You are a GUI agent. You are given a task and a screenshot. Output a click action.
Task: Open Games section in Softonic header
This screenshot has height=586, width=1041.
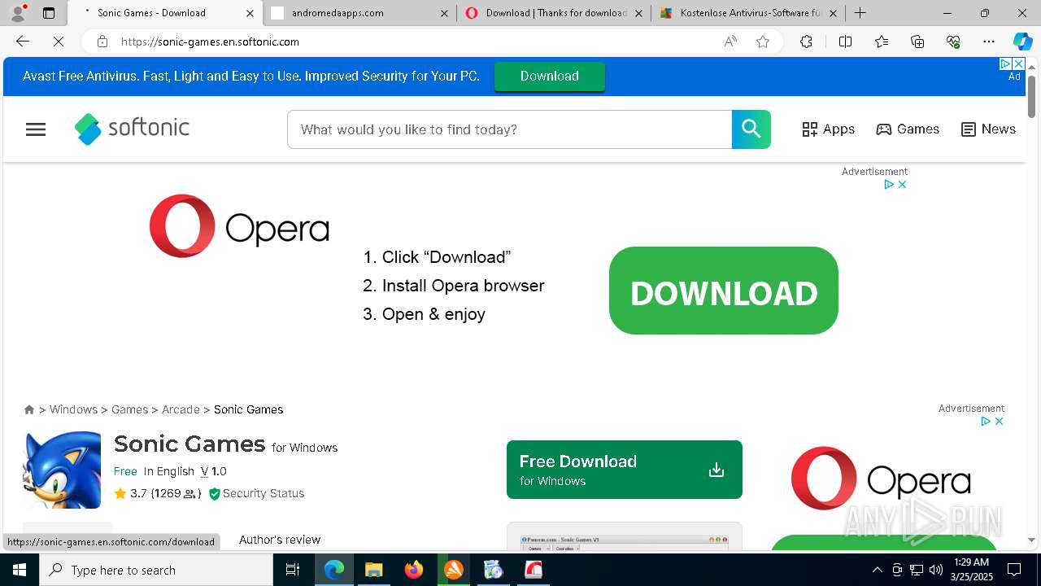click(908, 129)
